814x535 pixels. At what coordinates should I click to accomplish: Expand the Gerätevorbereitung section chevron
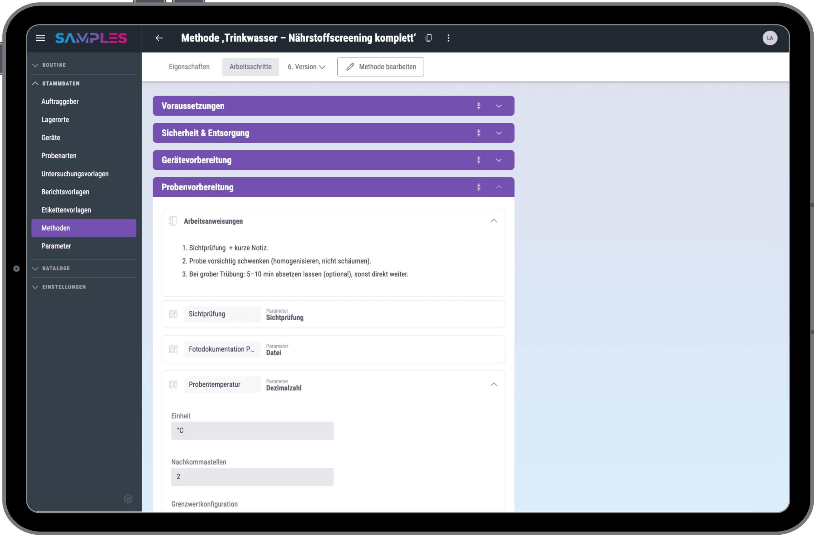(499, 160)
